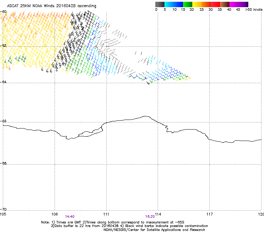Click the gray 0-5 knots legend swatch

[x=160, y=4]
